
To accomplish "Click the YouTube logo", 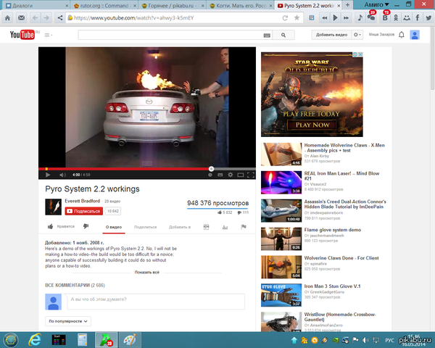I will 22,35.
